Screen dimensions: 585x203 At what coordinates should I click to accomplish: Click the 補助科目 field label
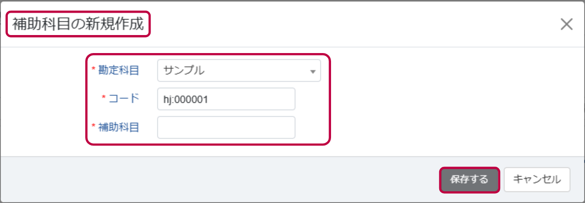(119, 128)
